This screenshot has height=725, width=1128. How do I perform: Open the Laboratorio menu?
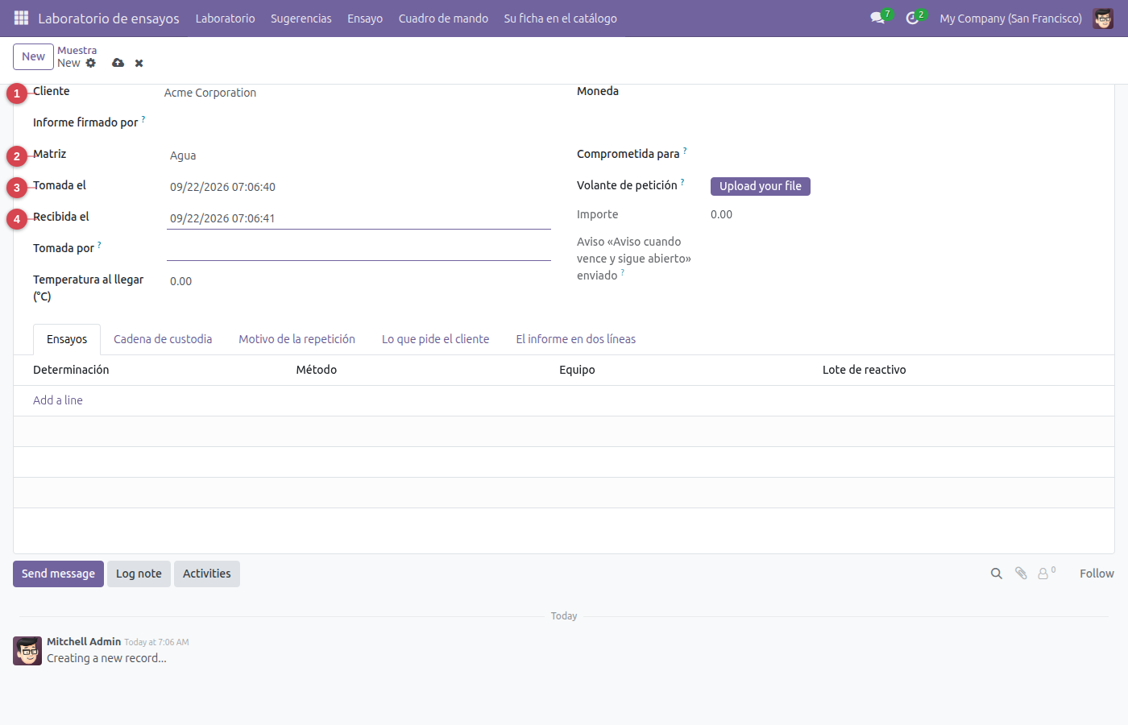click(x=226, y=18)
